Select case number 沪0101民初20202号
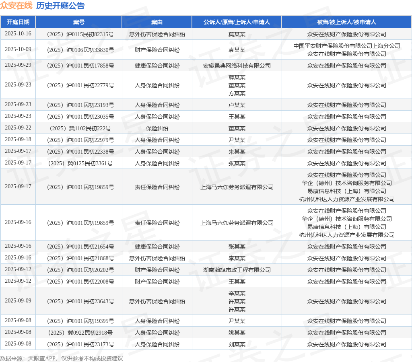 point(80,270)
